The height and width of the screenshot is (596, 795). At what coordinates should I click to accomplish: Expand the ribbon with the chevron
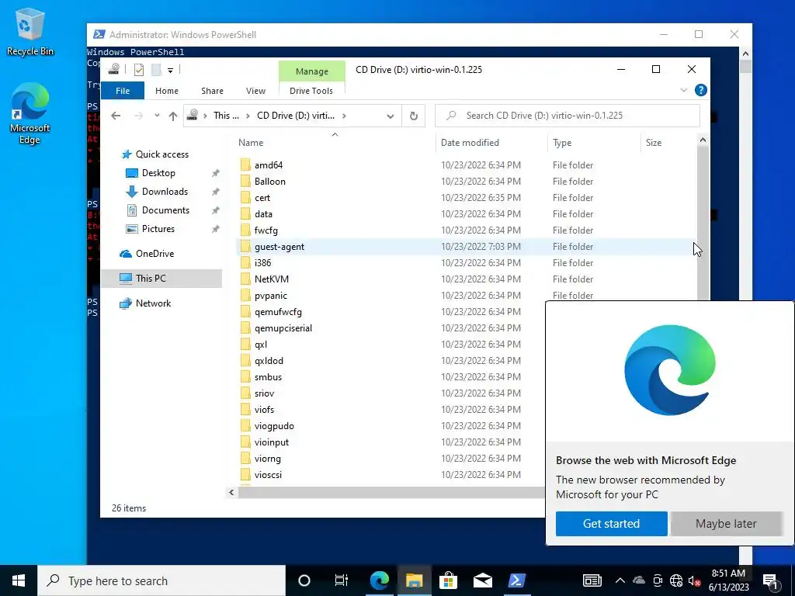683,90
